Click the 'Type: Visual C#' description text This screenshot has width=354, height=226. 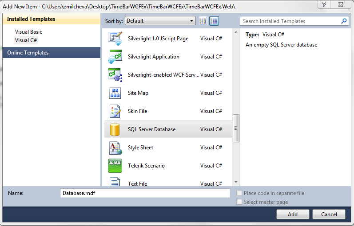click(x=265, y=35)
